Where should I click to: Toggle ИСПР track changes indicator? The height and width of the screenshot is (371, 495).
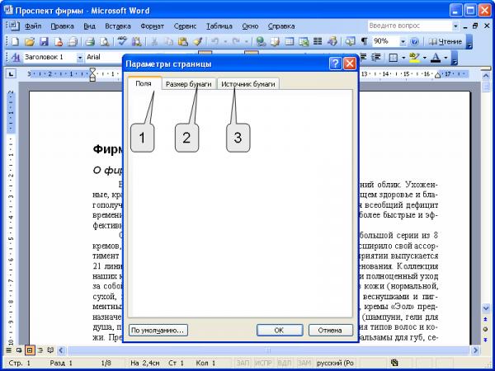point(263,363)
